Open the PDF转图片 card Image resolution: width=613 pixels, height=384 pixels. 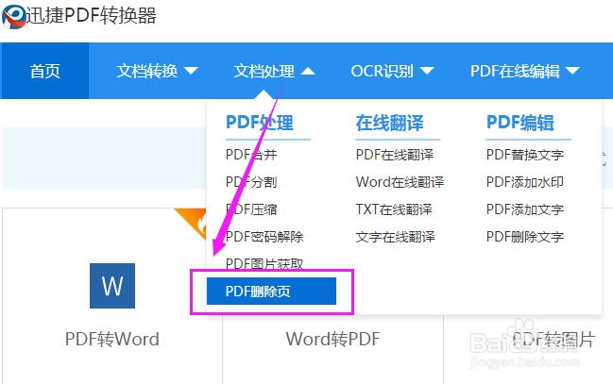pyautogui.click(x=553, y=339)
